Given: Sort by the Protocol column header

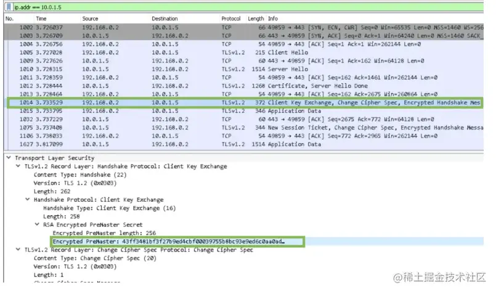Looking at the screenshot, I should 231,19.
